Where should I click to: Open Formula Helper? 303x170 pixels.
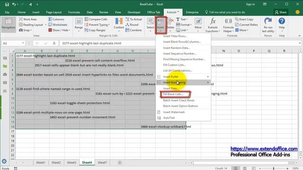pyautogui.click(x=228, y=25)
